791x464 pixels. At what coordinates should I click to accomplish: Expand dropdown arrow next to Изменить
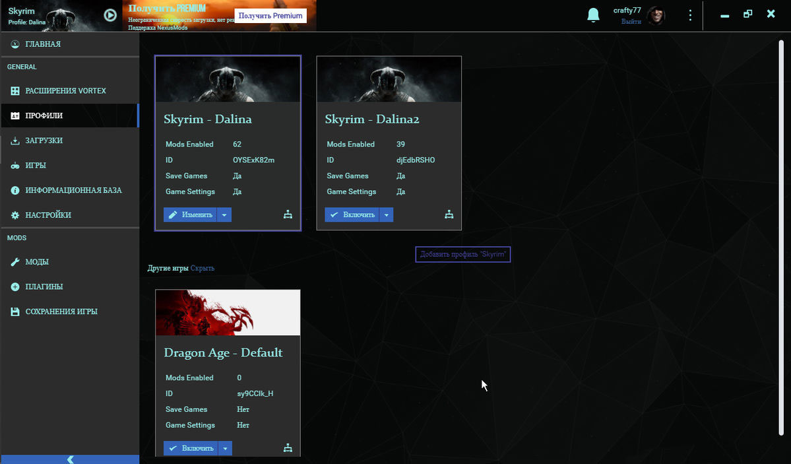point(224,215)
